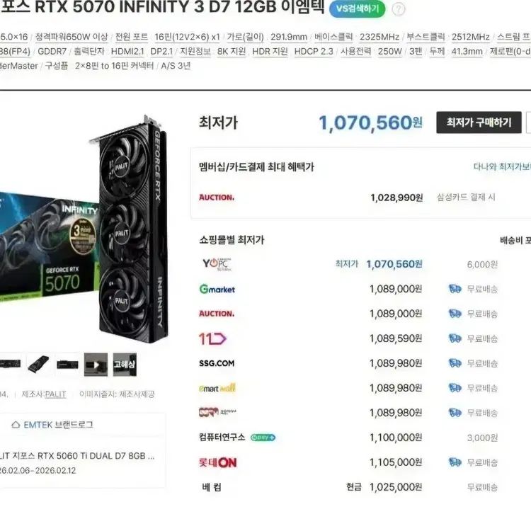Click the 베 컴 cash price seller

[x=212, y=487]
